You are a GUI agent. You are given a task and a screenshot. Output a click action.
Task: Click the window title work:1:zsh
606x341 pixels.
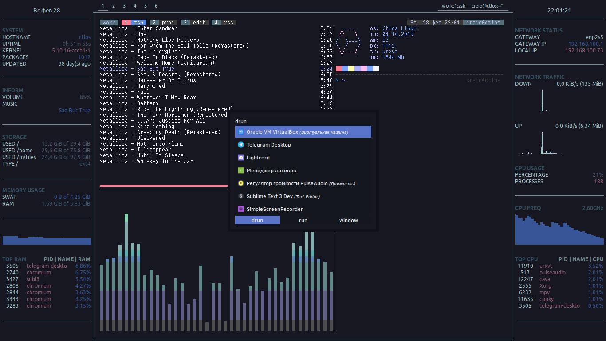[x=472, y=6]
